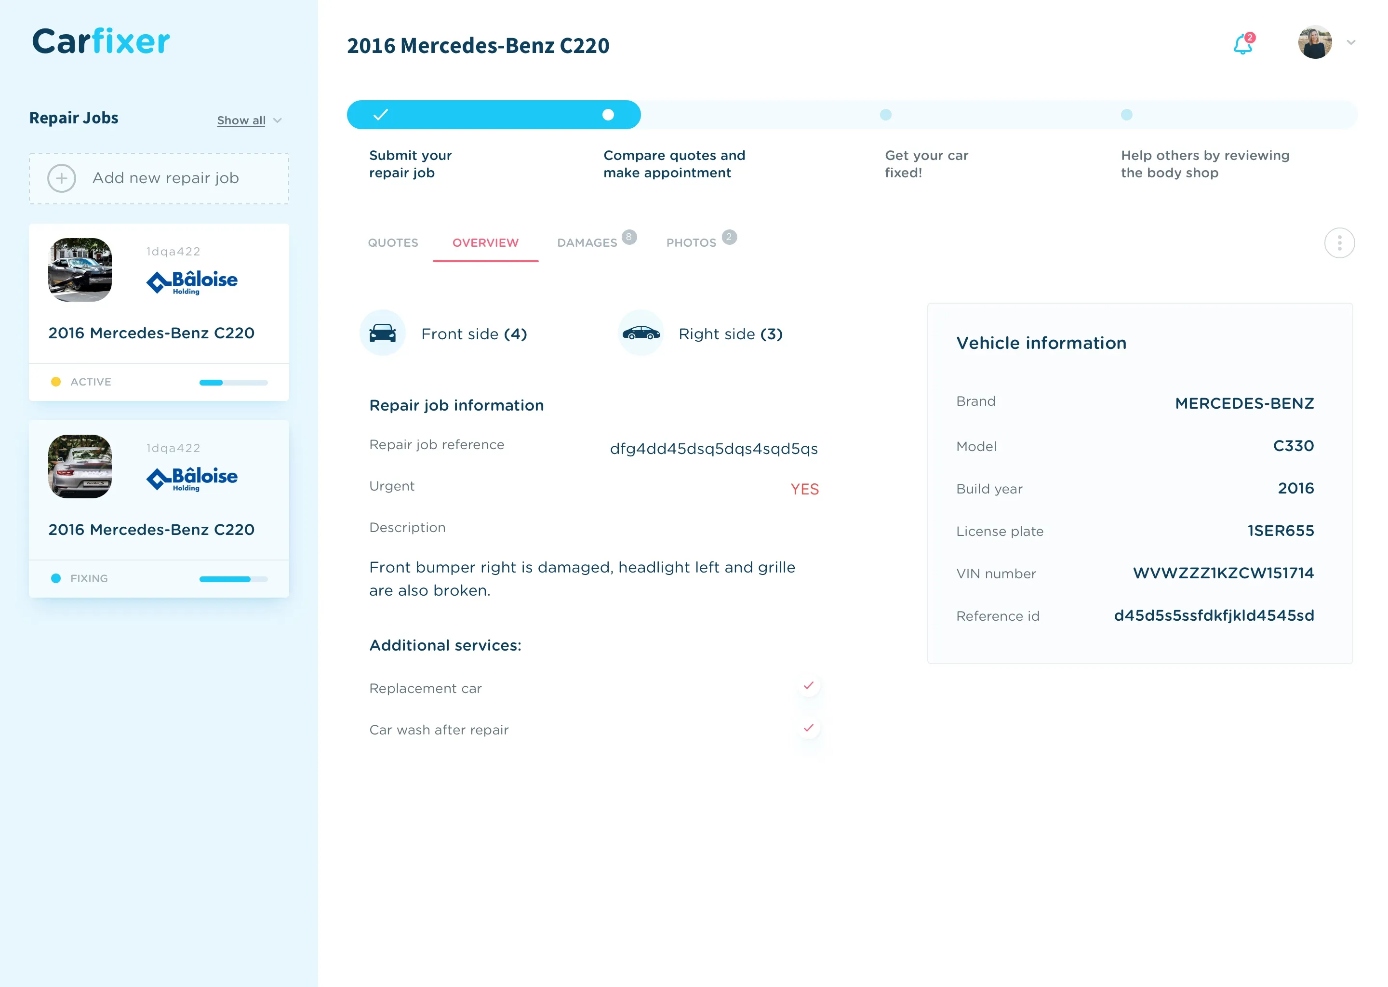Open the Show all repair jobs filter

click(x=241, y=120)
